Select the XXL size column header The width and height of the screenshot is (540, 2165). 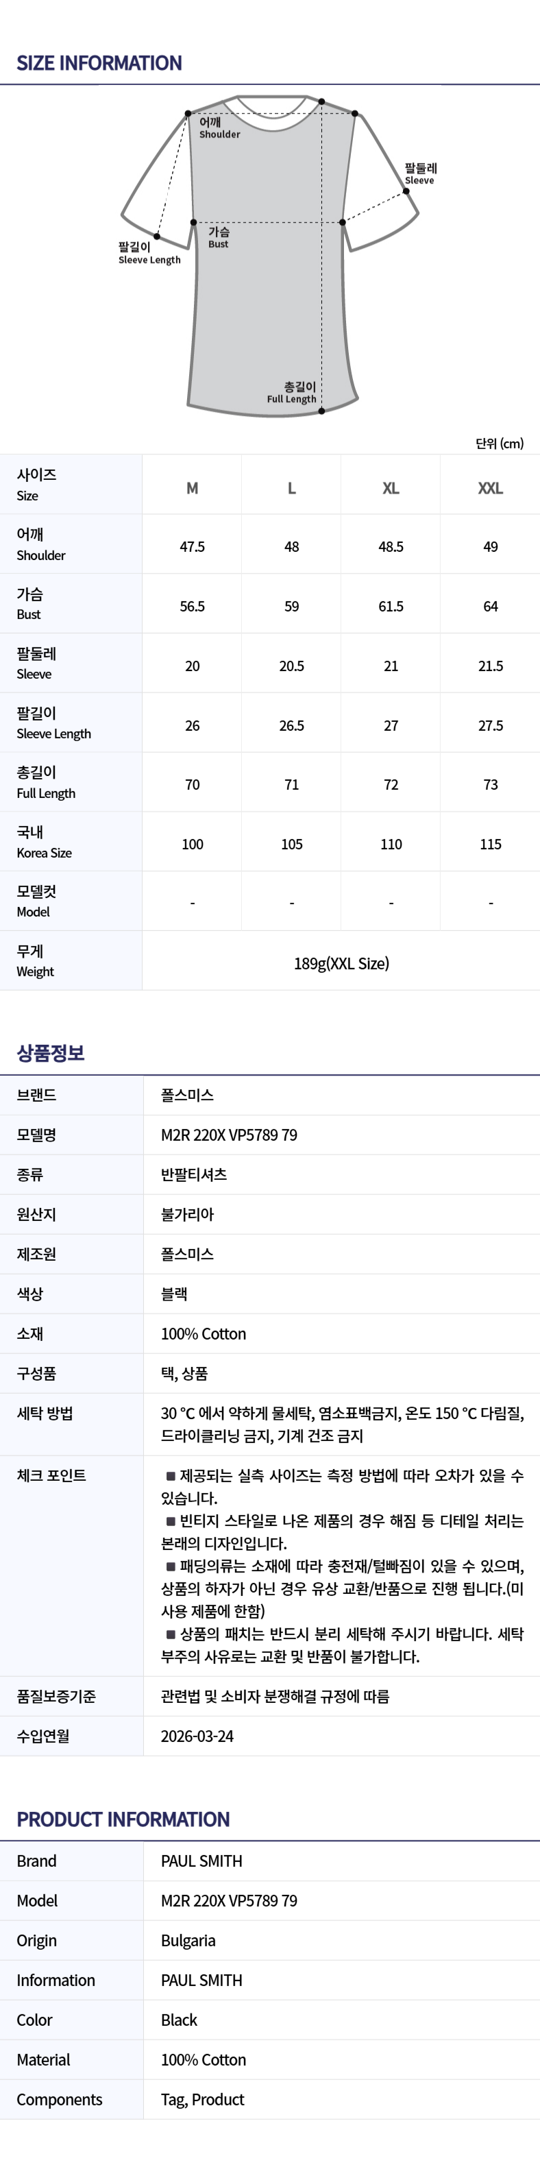point(491,488)
